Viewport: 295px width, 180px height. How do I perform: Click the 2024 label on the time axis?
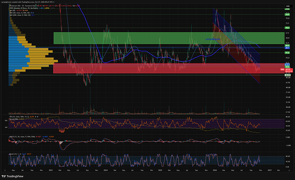click(x=106, y=170)
